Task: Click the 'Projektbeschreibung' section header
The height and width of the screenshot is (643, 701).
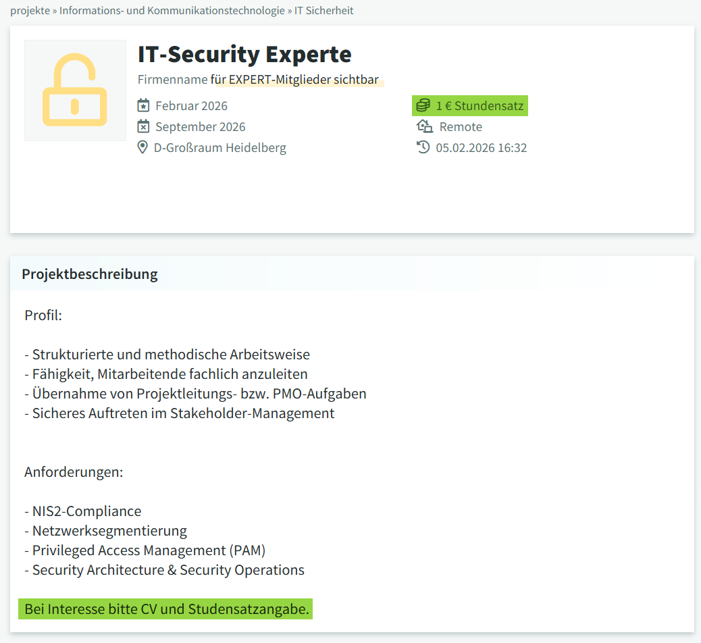Action: 90,274
